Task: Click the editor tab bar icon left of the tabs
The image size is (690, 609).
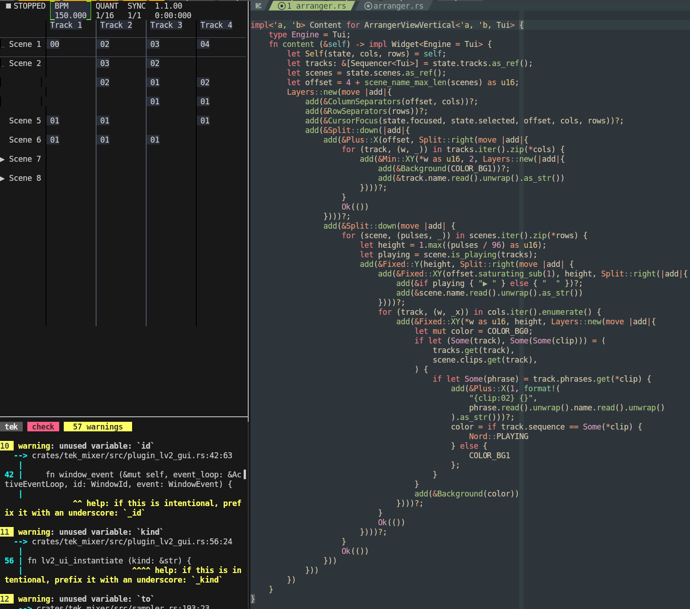Action: click(x=258, y=6)
